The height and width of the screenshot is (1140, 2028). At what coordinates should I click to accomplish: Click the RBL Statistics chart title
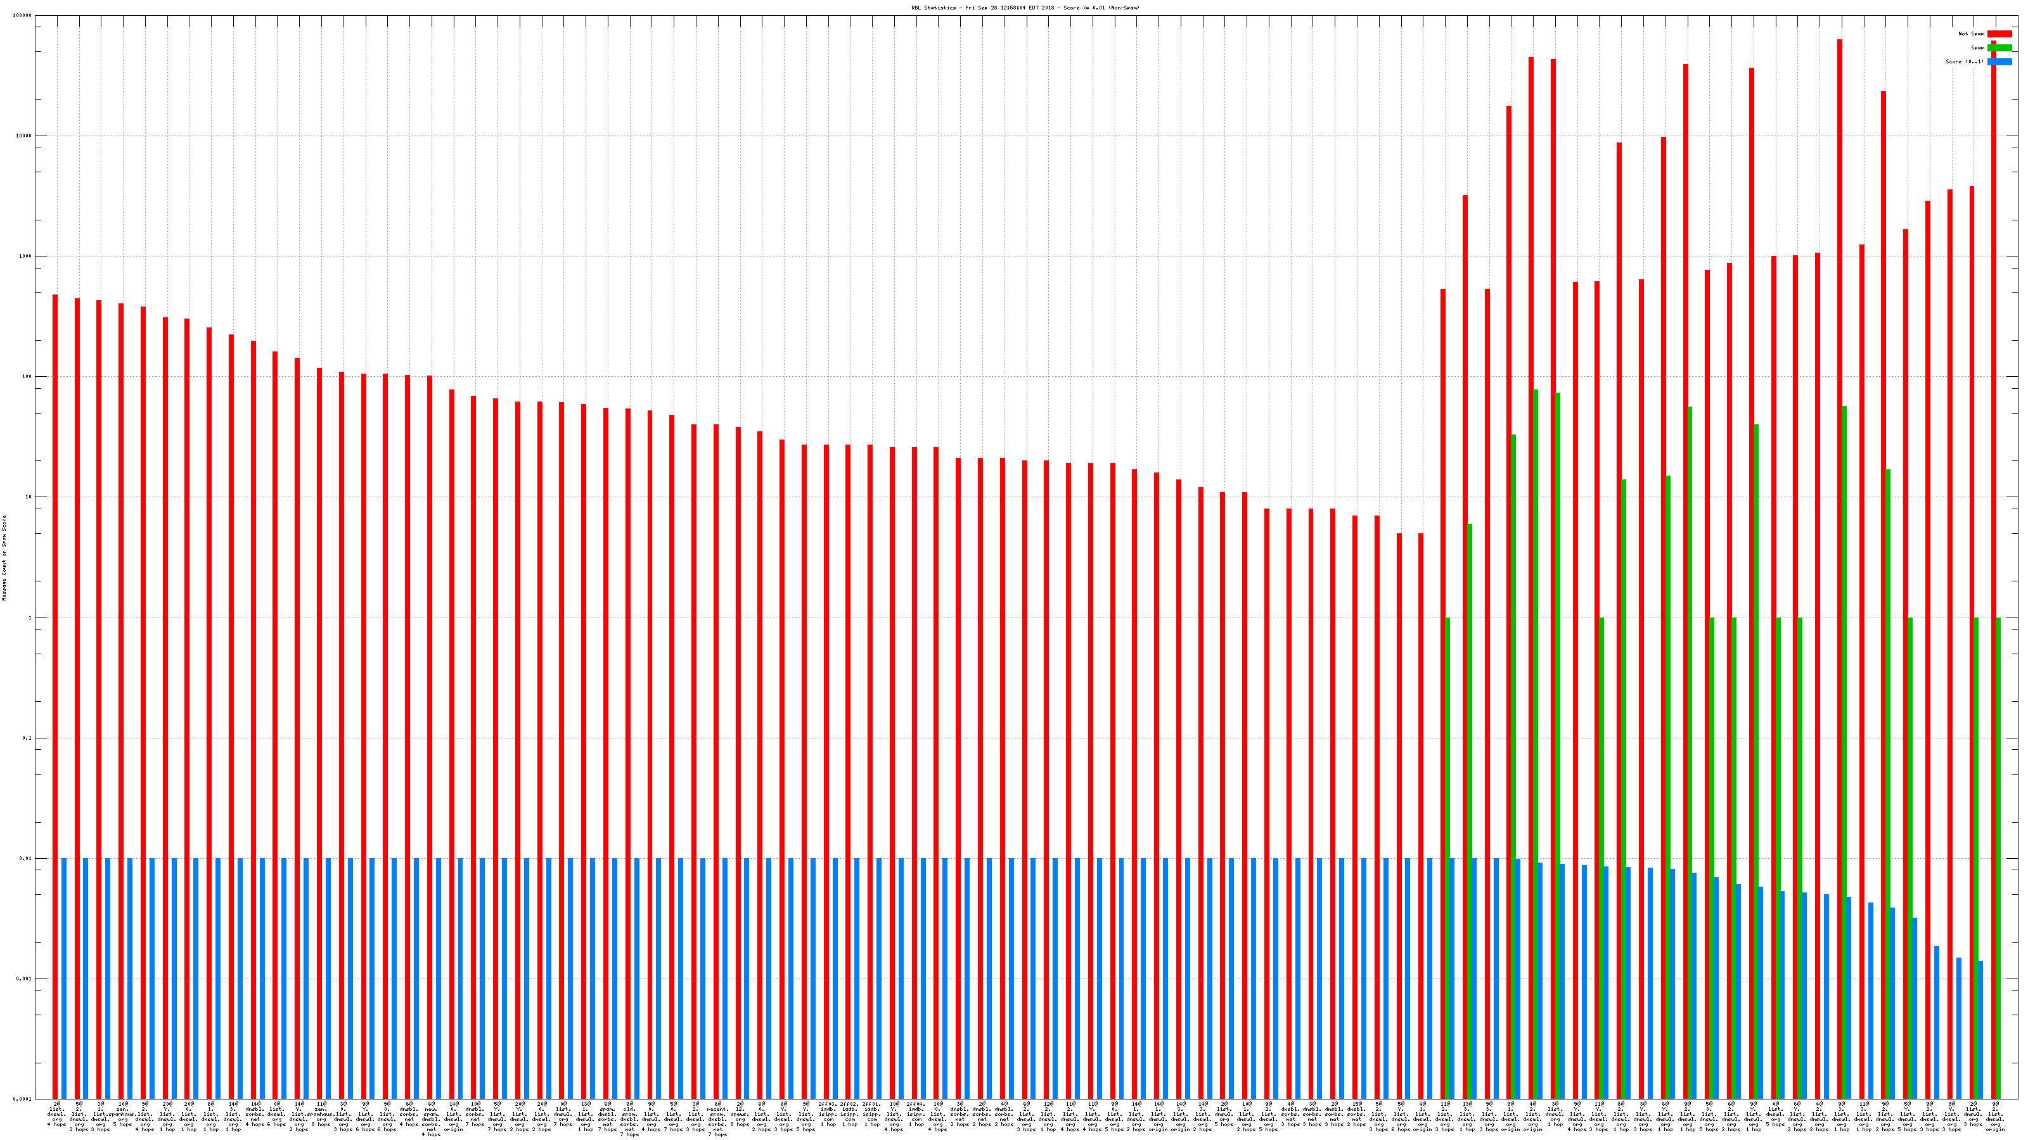coord(1025,8)
